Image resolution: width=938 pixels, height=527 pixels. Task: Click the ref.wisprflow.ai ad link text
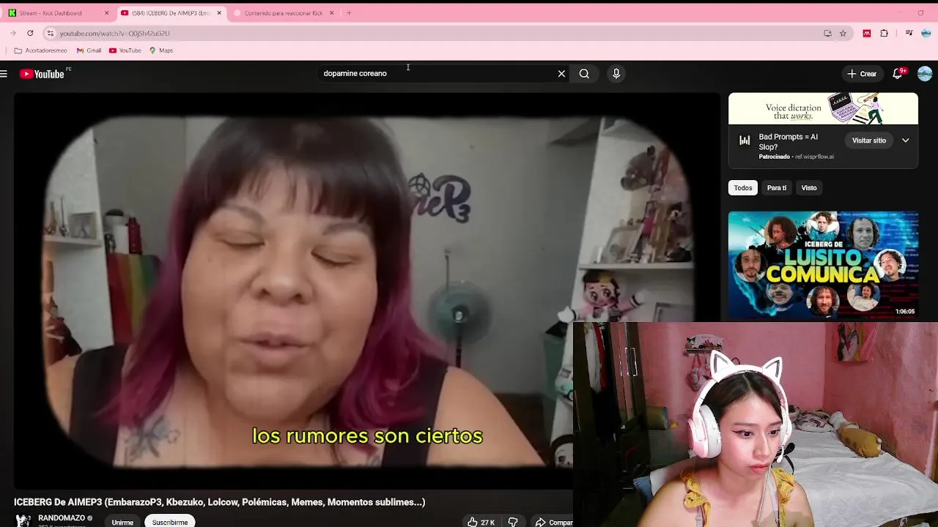point(815,157)
